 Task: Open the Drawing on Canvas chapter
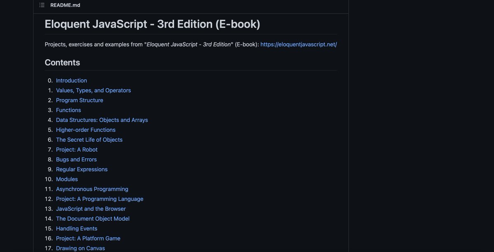click(81, 248)
